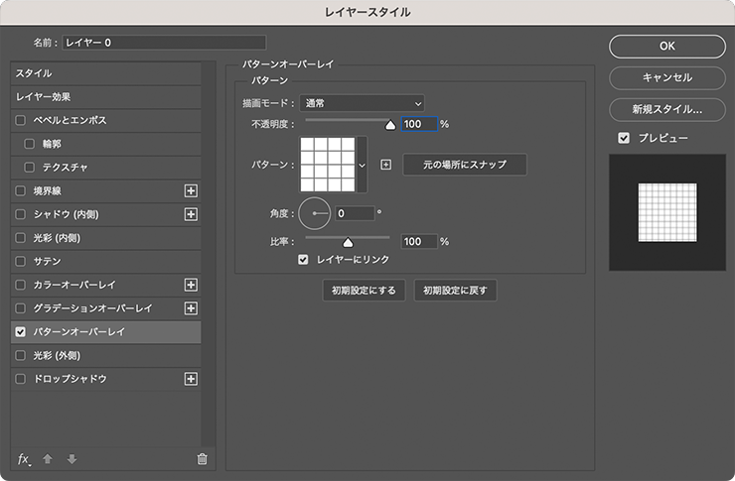
Task: Add another ドロップシャドウ via plus icon
Action: click(191, 379)
